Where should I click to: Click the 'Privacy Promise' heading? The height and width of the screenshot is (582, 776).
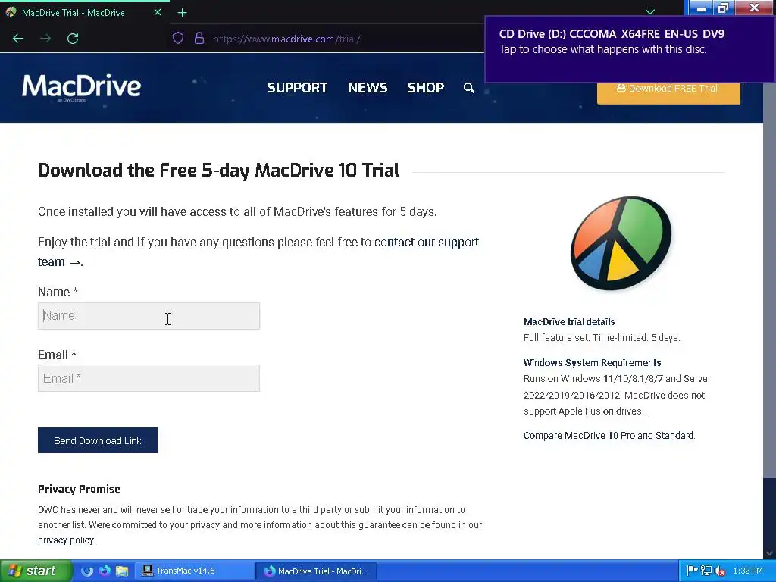(x=79, y=489)
